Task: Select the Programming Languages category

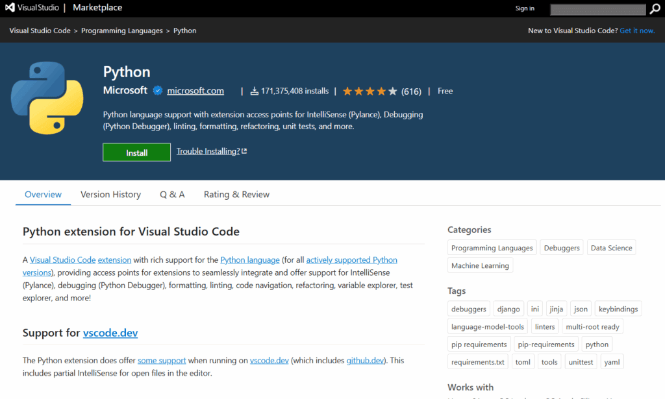Action: (492, 248)
